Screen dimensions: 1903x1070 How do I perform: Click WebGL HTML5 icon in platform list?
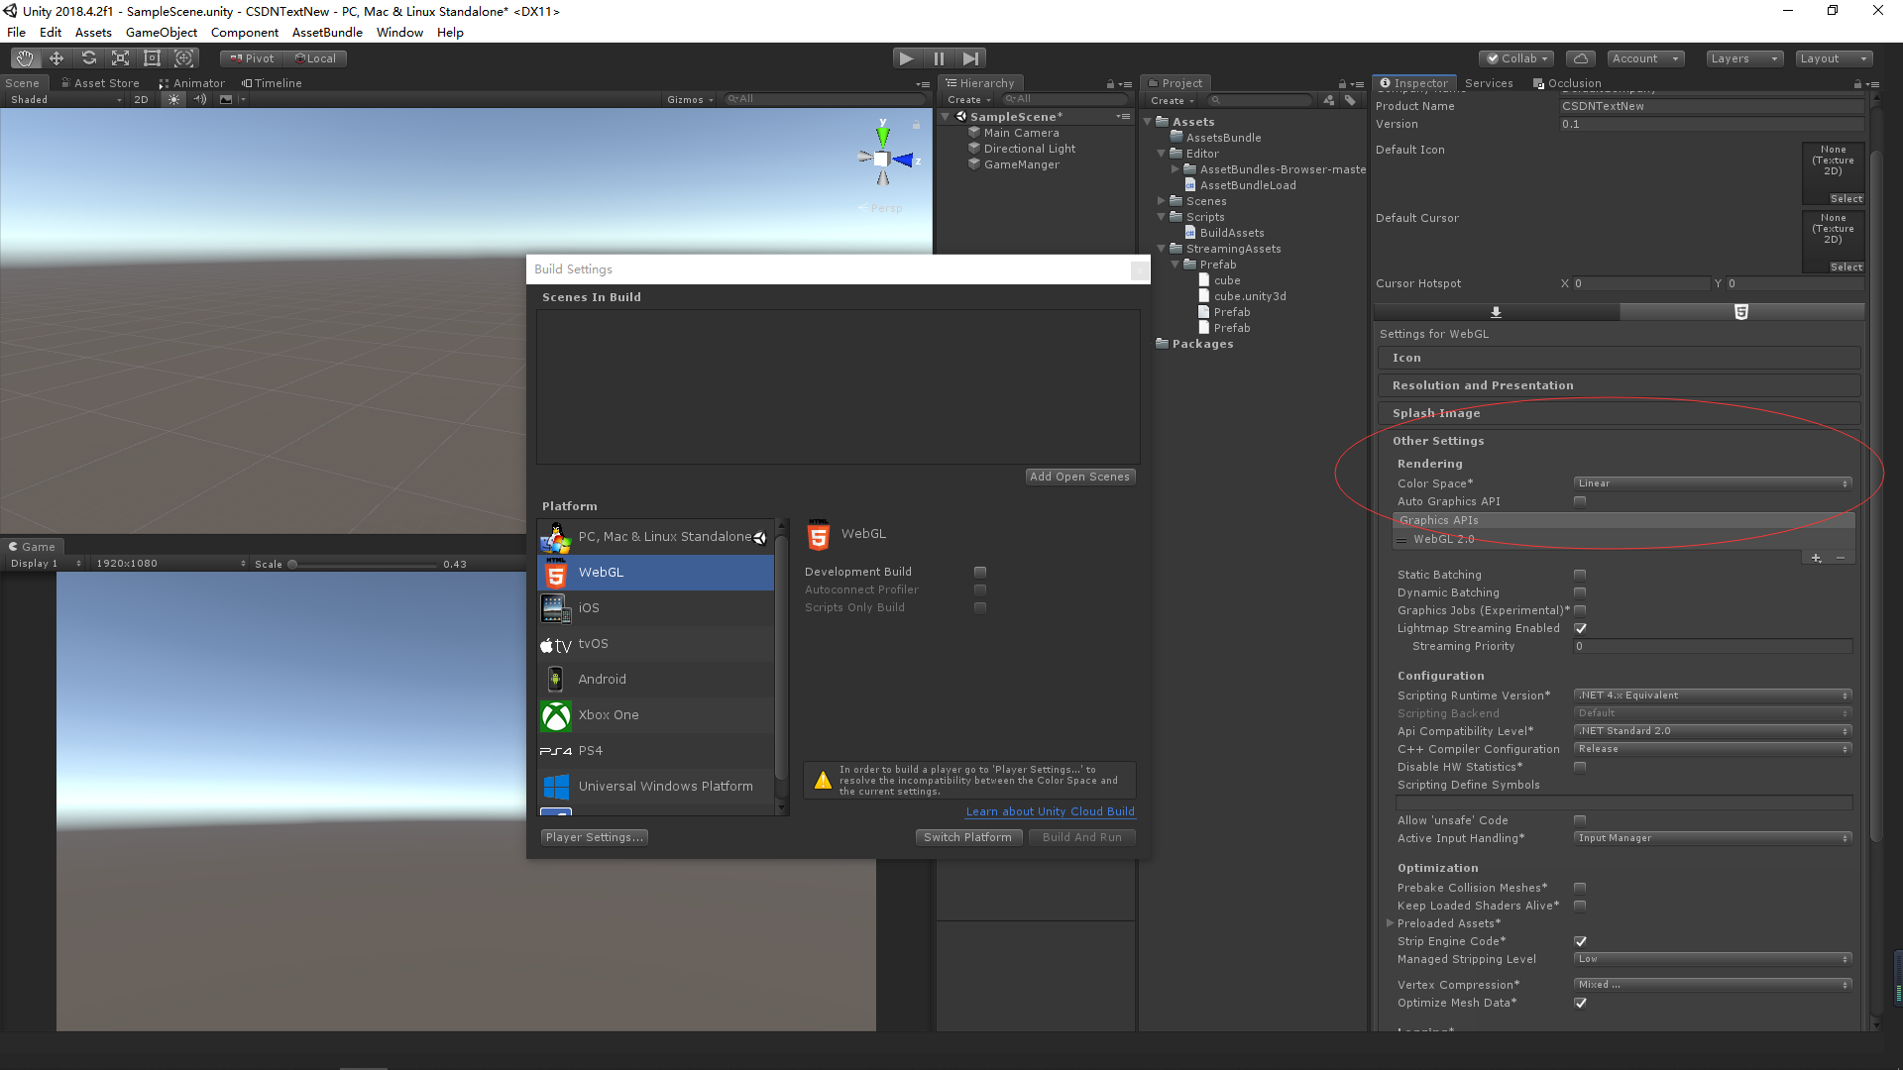click(x=556, y=573)
